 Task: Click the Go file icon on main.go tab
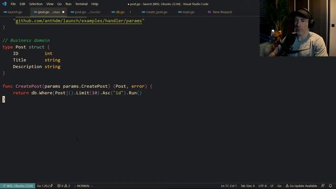tap(180, 12)
